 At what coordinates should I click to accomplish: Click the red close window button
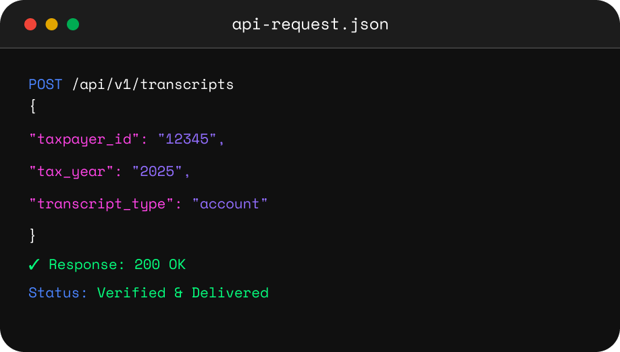pos(30,25)
